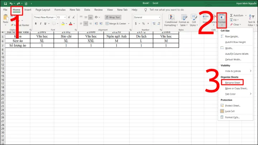Click the Redo arrow icon

click(x=18, y=4)
